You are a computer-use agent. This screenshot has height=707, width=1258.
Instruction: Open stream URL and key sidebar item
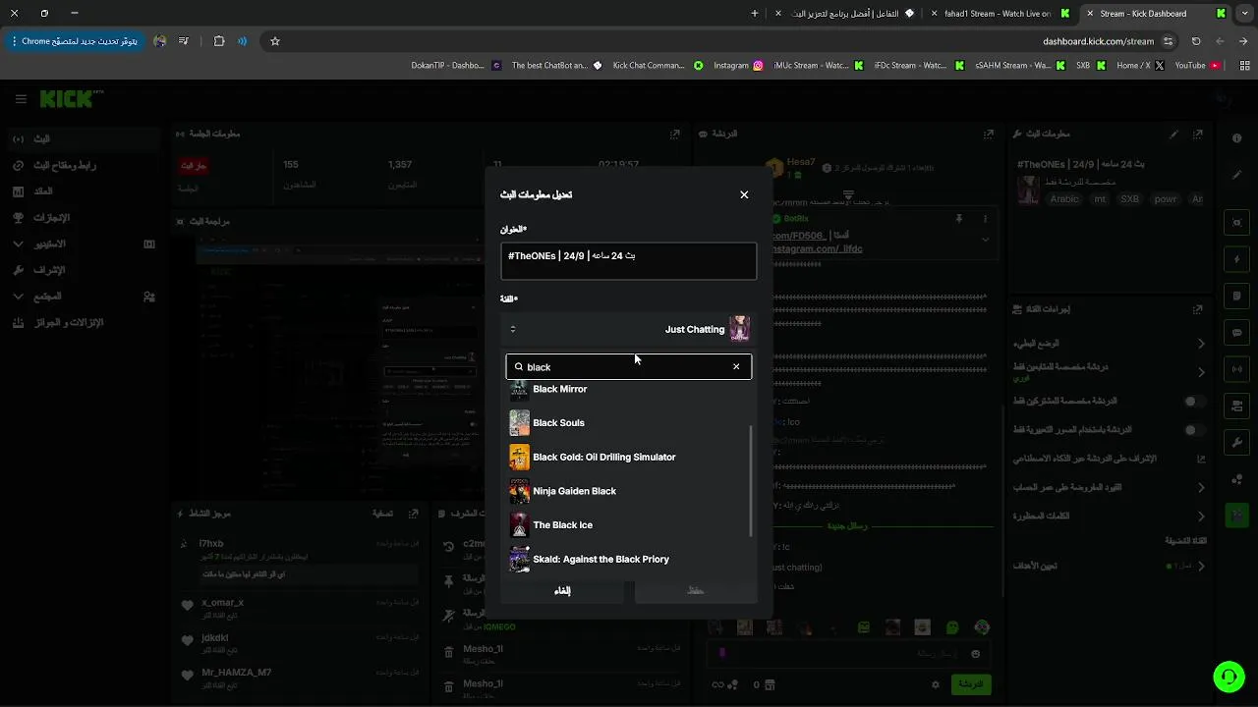pyautogui.click(x=85, y=165)
